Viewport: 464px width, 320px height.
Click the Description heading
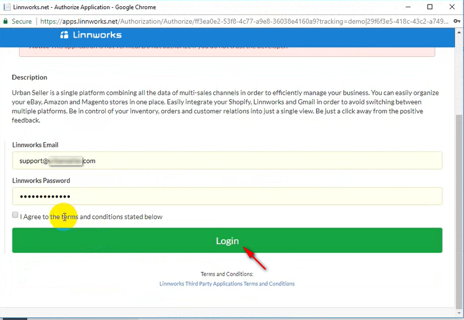coord(30,77)
